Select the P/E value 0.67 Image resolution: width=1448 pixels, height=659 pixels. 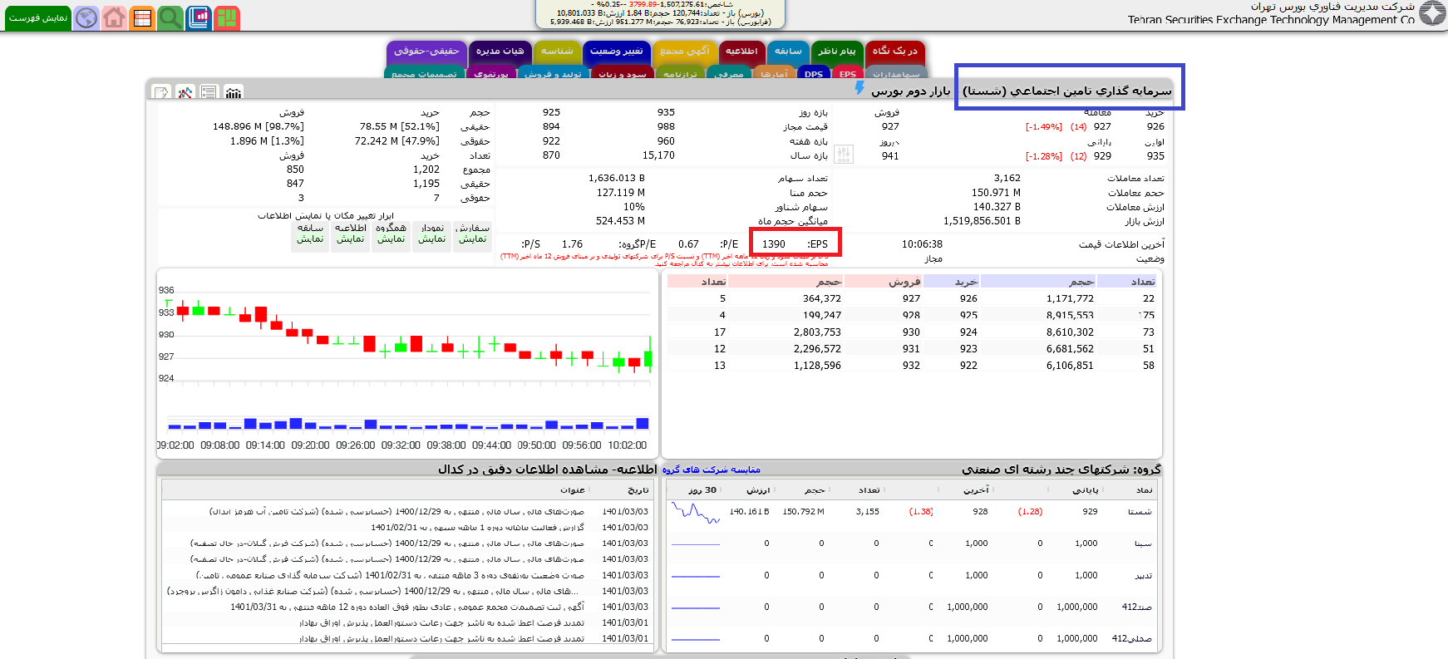tap(688, 244)
